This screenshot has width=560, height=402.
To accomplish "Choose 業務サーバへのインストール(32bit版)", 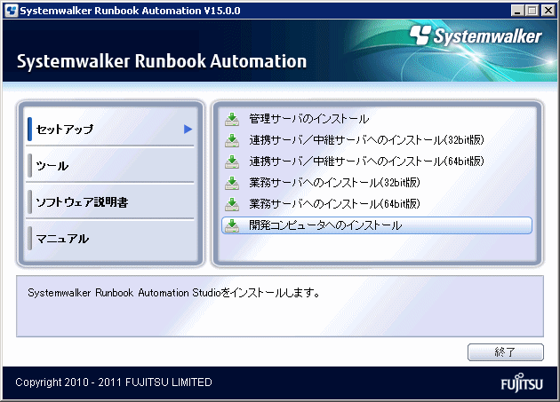I will point(334,183).
